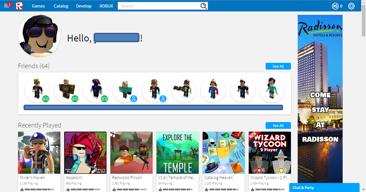The image size is (366, 192).
Task: Click the profile avatar with sunglasses
Action: pos(39,36)
